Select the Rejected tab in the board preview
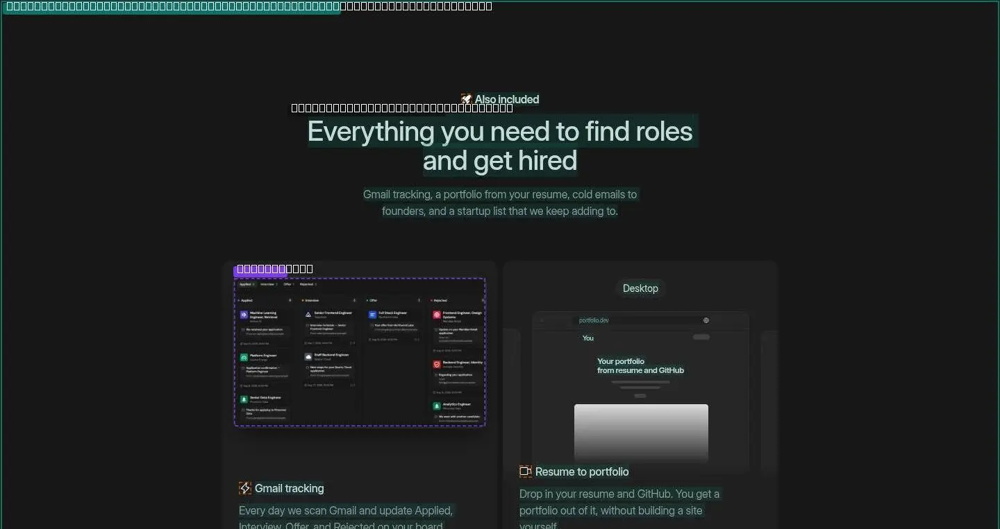 [x=308, y=284]
